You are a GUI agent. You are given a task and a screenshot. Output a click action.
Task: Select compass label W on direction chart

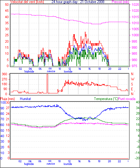click(132, 79)
